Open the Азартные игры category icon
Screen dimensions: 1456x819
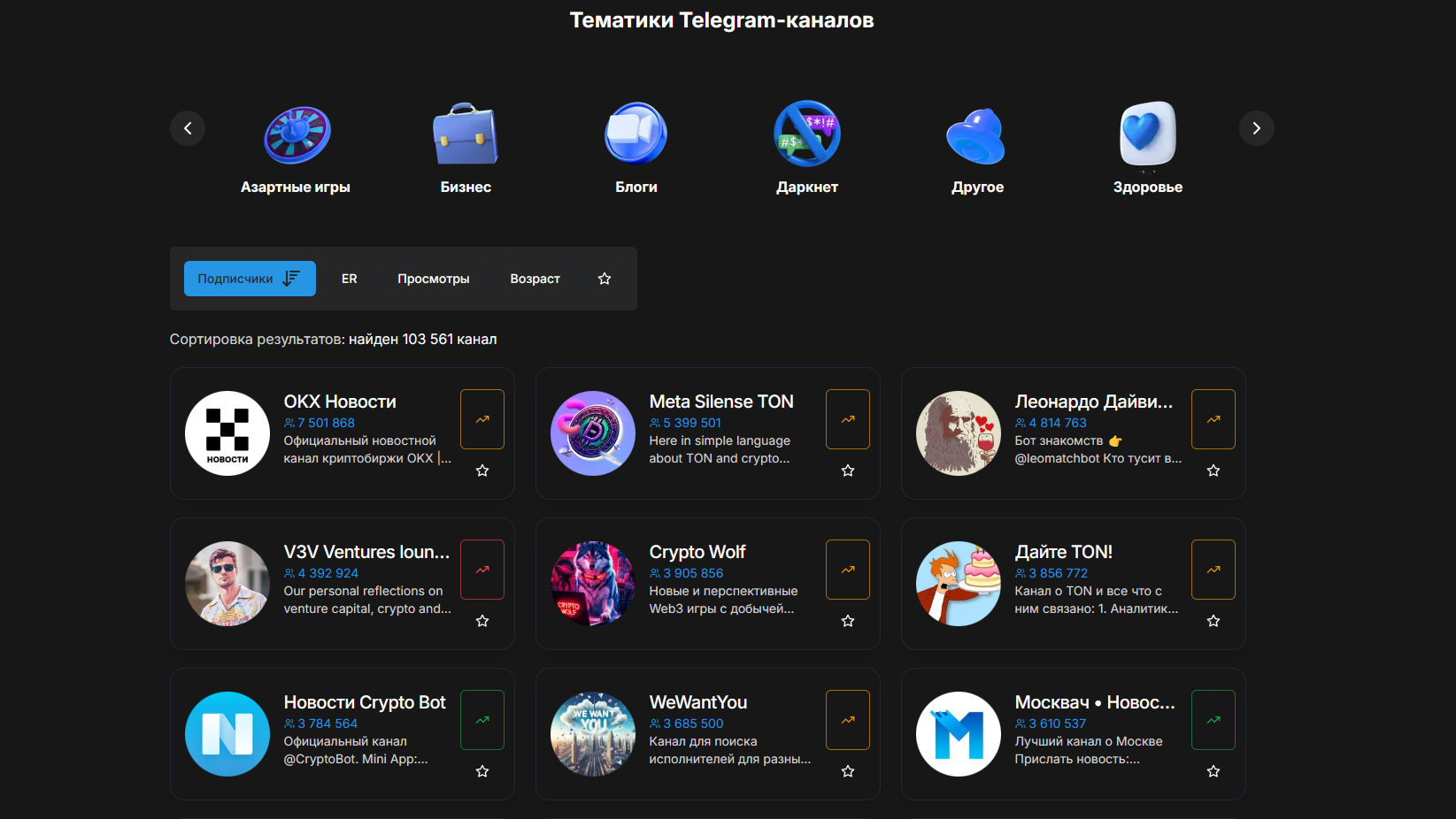click(297, 134)
